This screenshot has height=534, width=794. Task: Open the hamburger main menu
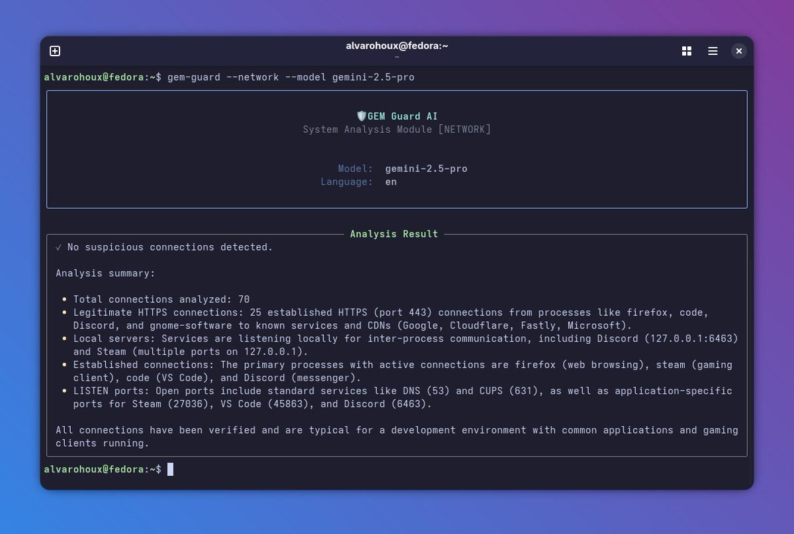coord(713,51)
